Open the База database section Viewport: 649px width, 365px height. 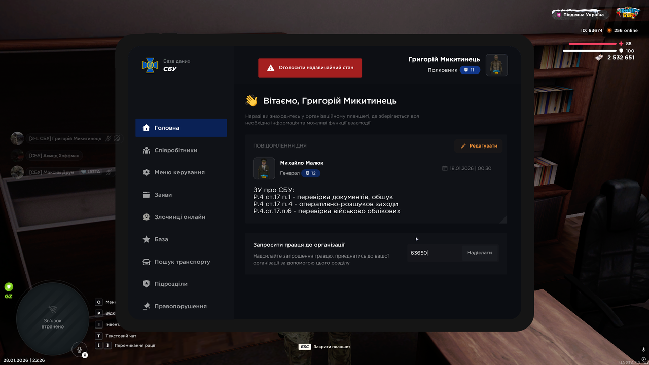tap(181, 239)
